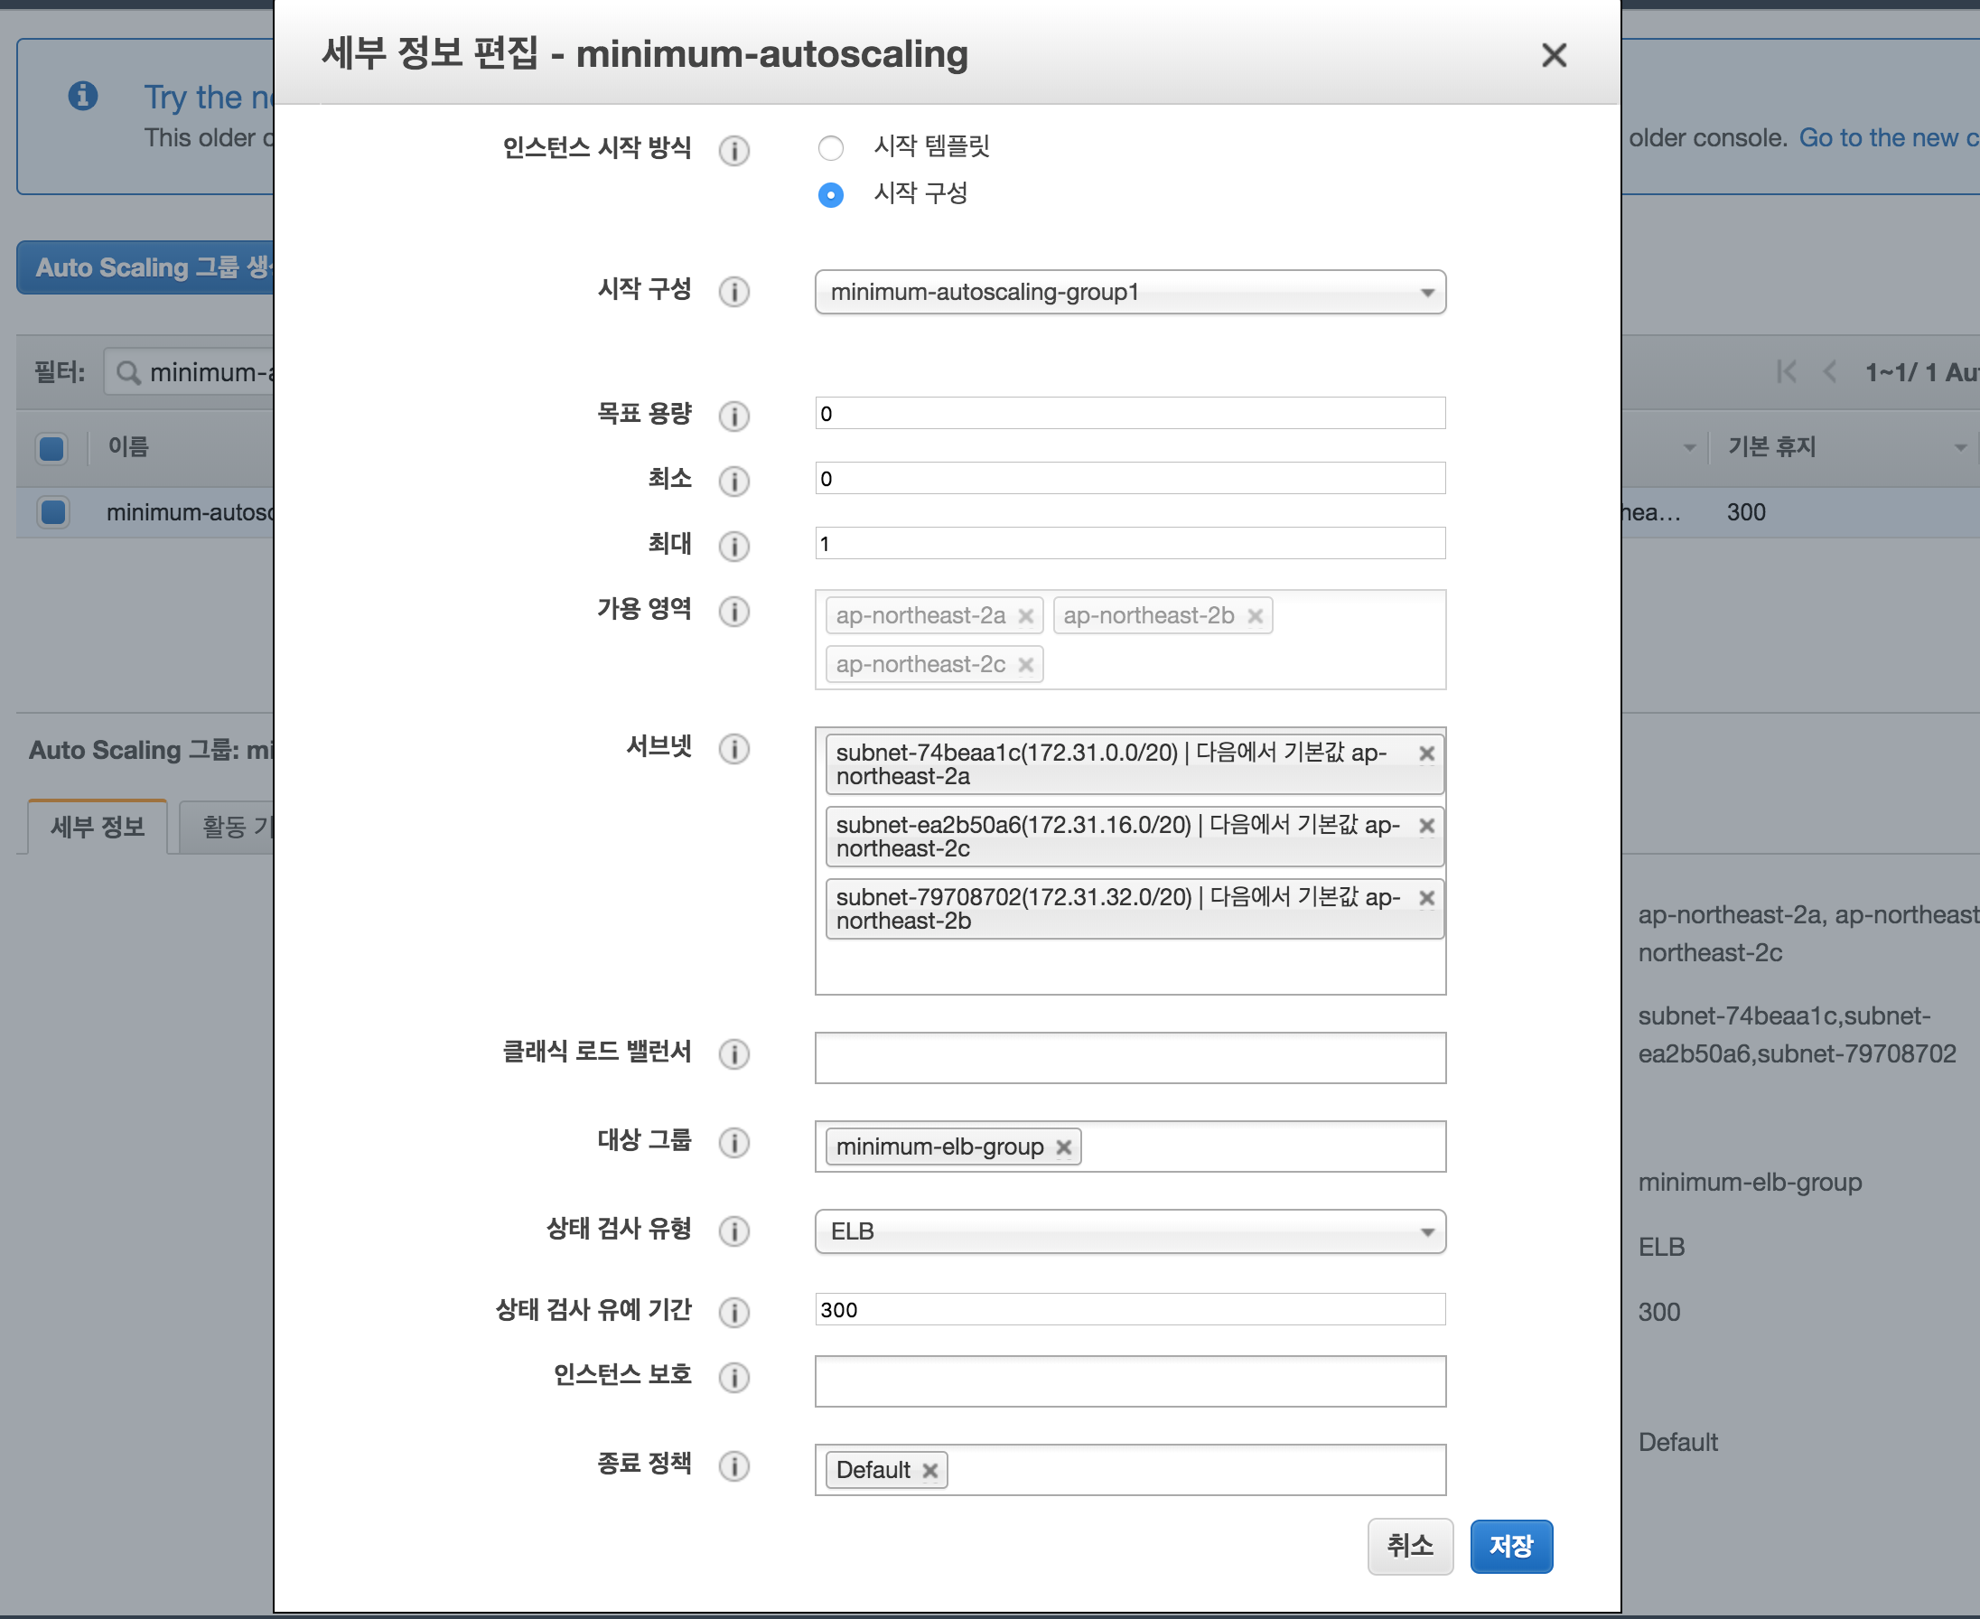Open 기본 휴지 column sort dropdown
1980x1619 pixels.
tap(1958, 447)
